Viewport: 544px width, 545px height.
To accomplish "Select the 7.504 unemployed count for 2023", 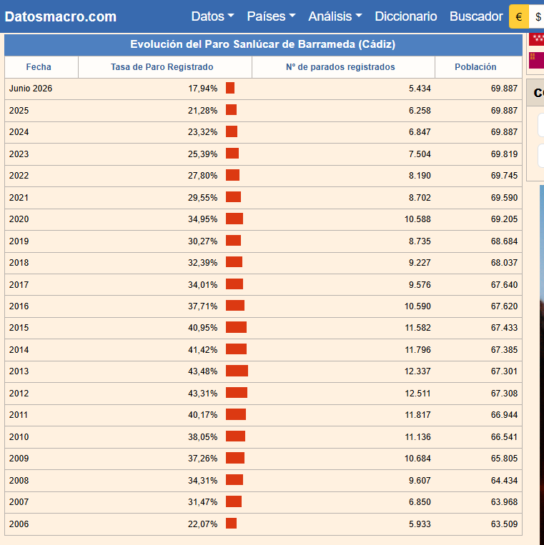I will (x=420, y=154).
